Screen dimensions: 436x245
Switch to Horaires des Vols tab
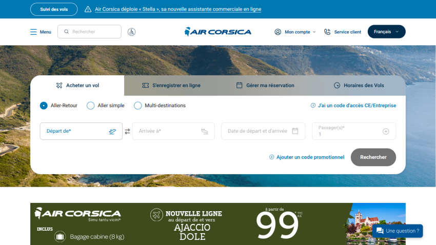359,86
